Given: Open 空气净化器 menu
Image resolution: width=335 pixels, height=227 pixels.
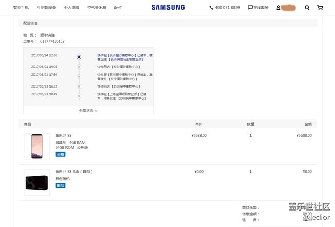Looking at the screenshot, I should pyautogui.click(x=96, y=8).
